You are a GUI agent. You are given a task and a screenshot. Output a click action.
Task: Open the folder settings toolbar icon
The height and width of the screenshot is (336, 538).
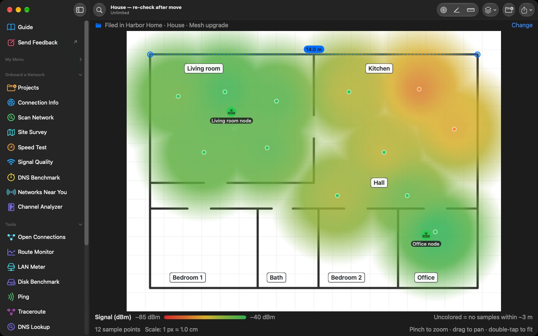(x=509, y=10)
